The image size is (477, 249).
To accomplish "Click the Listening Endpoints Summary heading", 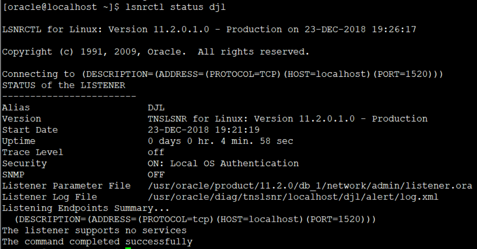I will click(86, 208).
